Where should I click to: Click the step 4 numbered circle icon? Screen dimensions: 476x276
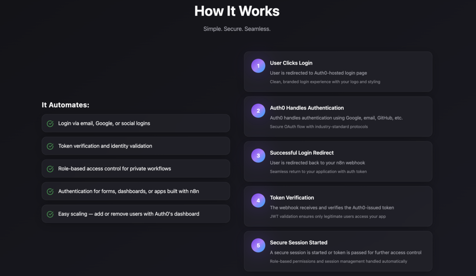click(258, 200)
